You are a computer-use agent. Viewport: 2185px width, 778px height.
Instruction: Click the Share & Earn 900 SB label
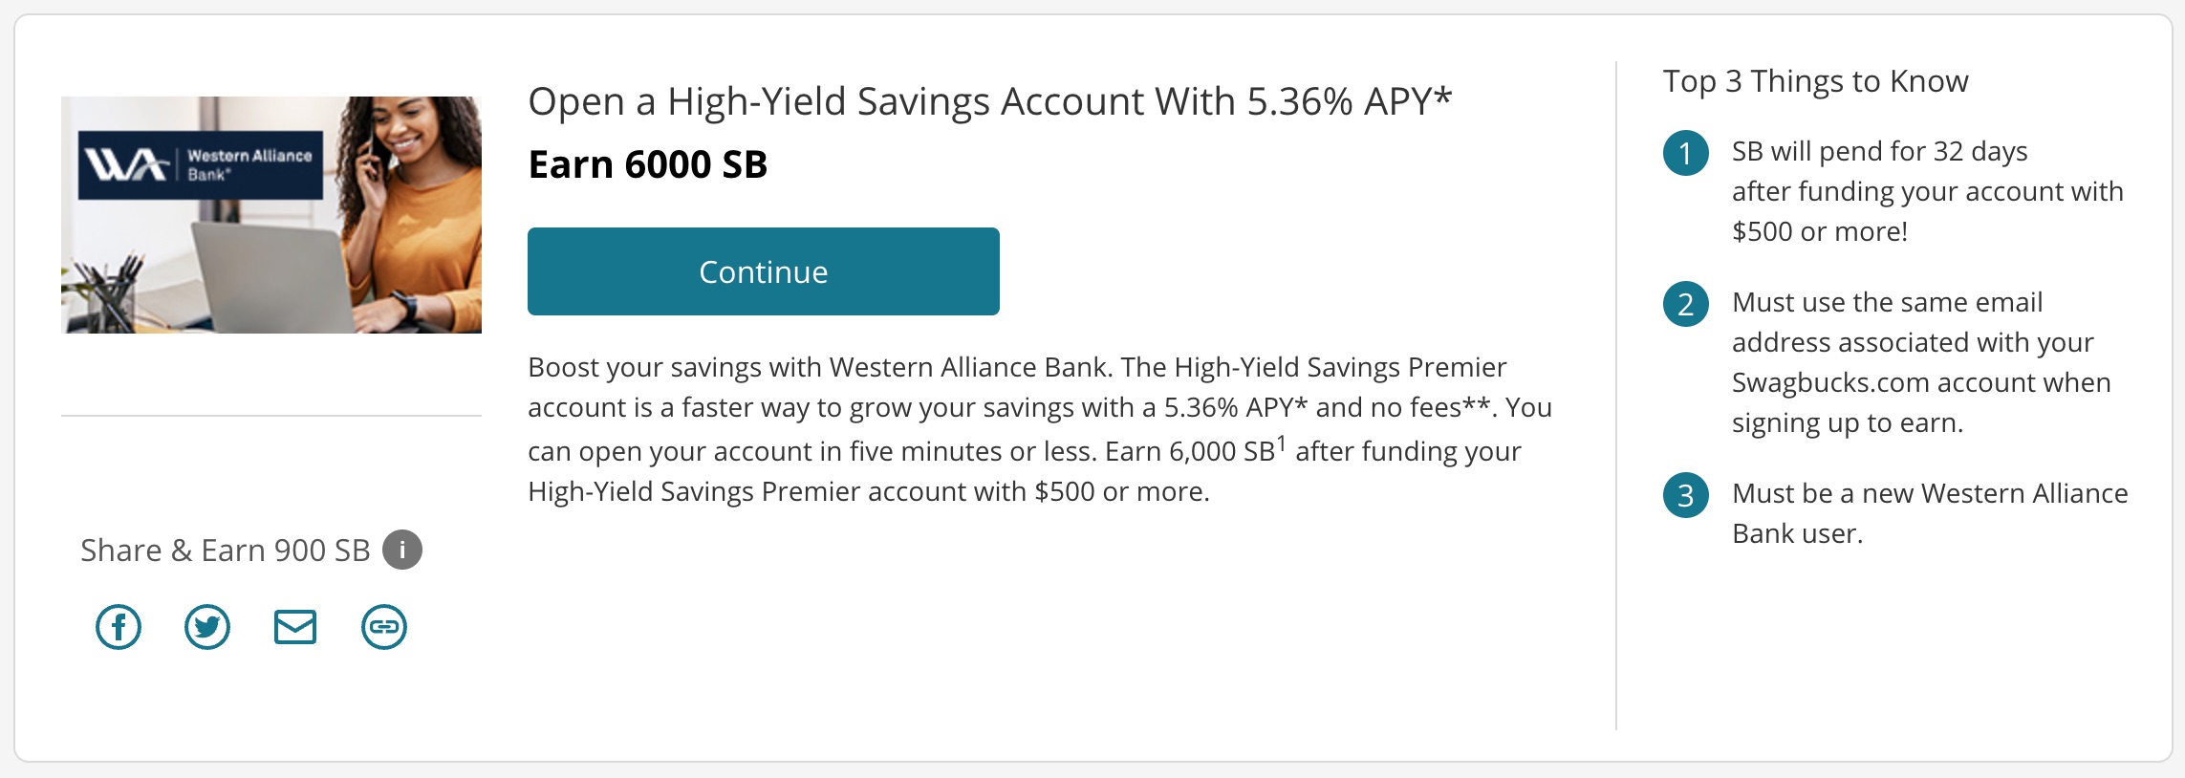pos(225,550)
